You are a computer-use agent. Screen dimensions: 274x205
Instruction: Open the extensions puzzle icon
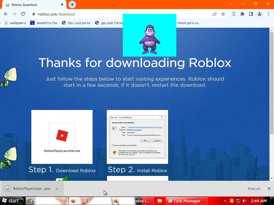point(242,14)
